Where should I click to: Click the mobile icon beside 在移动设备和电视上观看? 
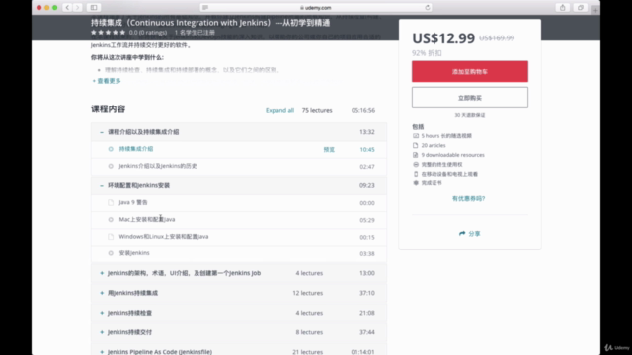click(416, 174)
